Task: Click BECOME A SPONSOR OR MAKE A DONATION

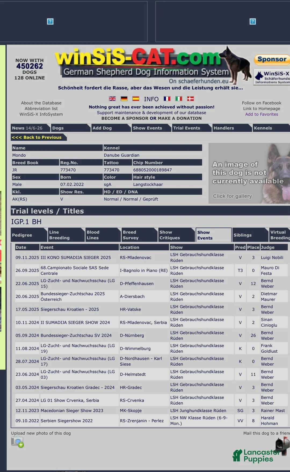Action: (151, 118)
